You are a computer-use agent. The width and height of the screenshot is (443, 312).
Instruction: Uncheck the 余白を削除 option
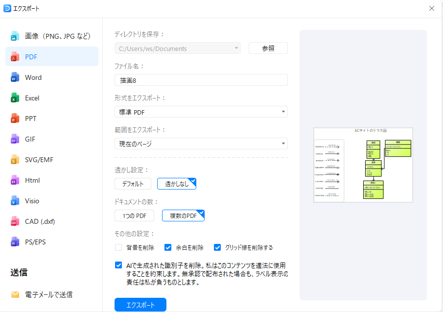pos(168,247)
